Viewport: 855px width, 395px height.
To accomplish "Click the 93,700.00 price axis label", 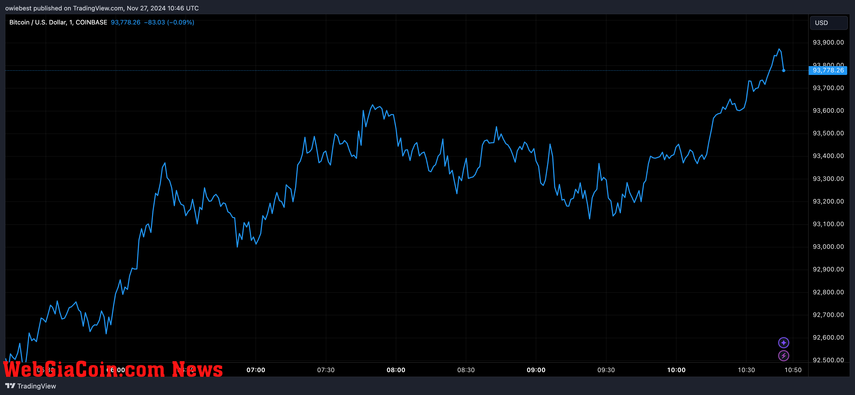I will click(x=828, y=88).
